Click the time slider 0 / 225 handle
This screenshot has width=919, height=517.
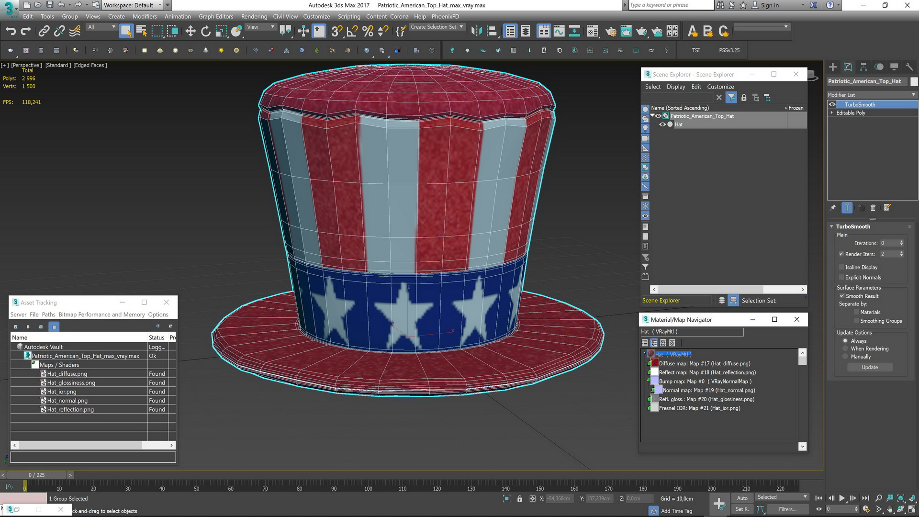point(36,475)
